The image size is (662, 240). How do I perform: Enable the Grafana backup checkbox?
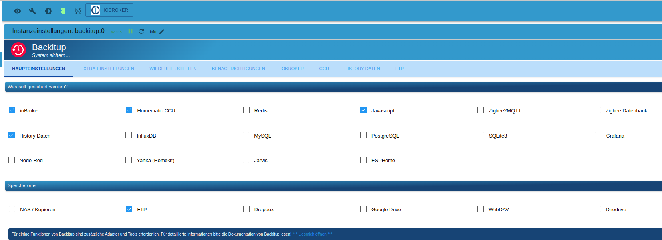point(598,135)
